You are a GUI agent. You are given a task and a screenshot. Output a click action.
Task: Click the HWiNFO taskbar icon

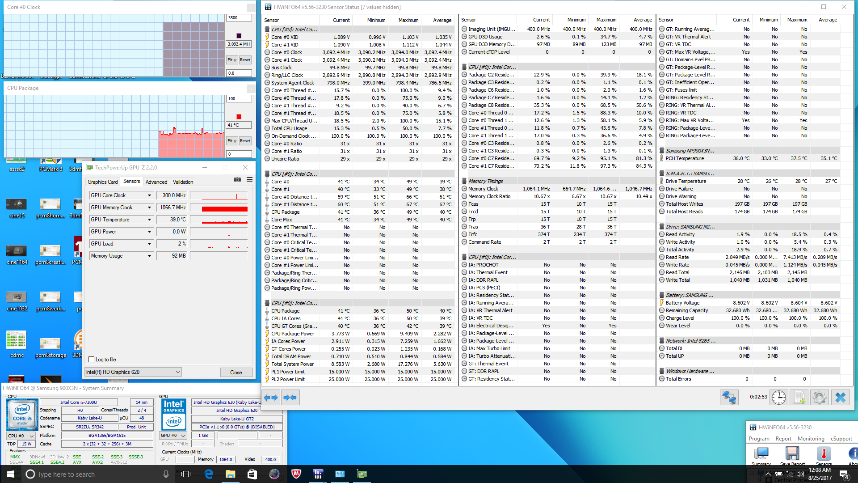318,474
